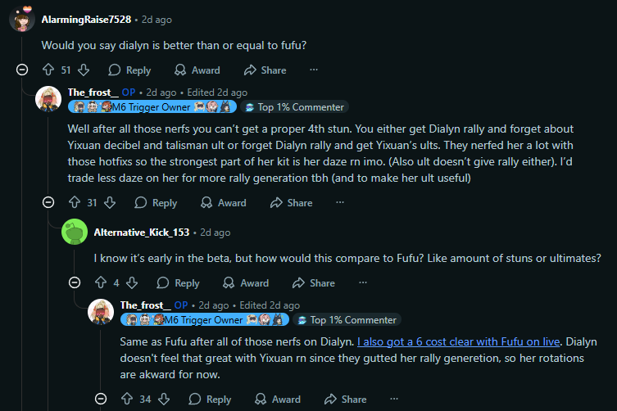Image resolution: width=617 pixels, height=411 pixels.
Task: Collapse the first The_frost__ reply thread
Action: coord(48,202)
